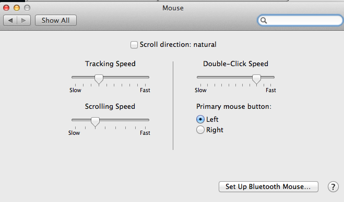Click inside the search input field
Viewport: 344px width, 202px height.
click(x=304, y=21)
